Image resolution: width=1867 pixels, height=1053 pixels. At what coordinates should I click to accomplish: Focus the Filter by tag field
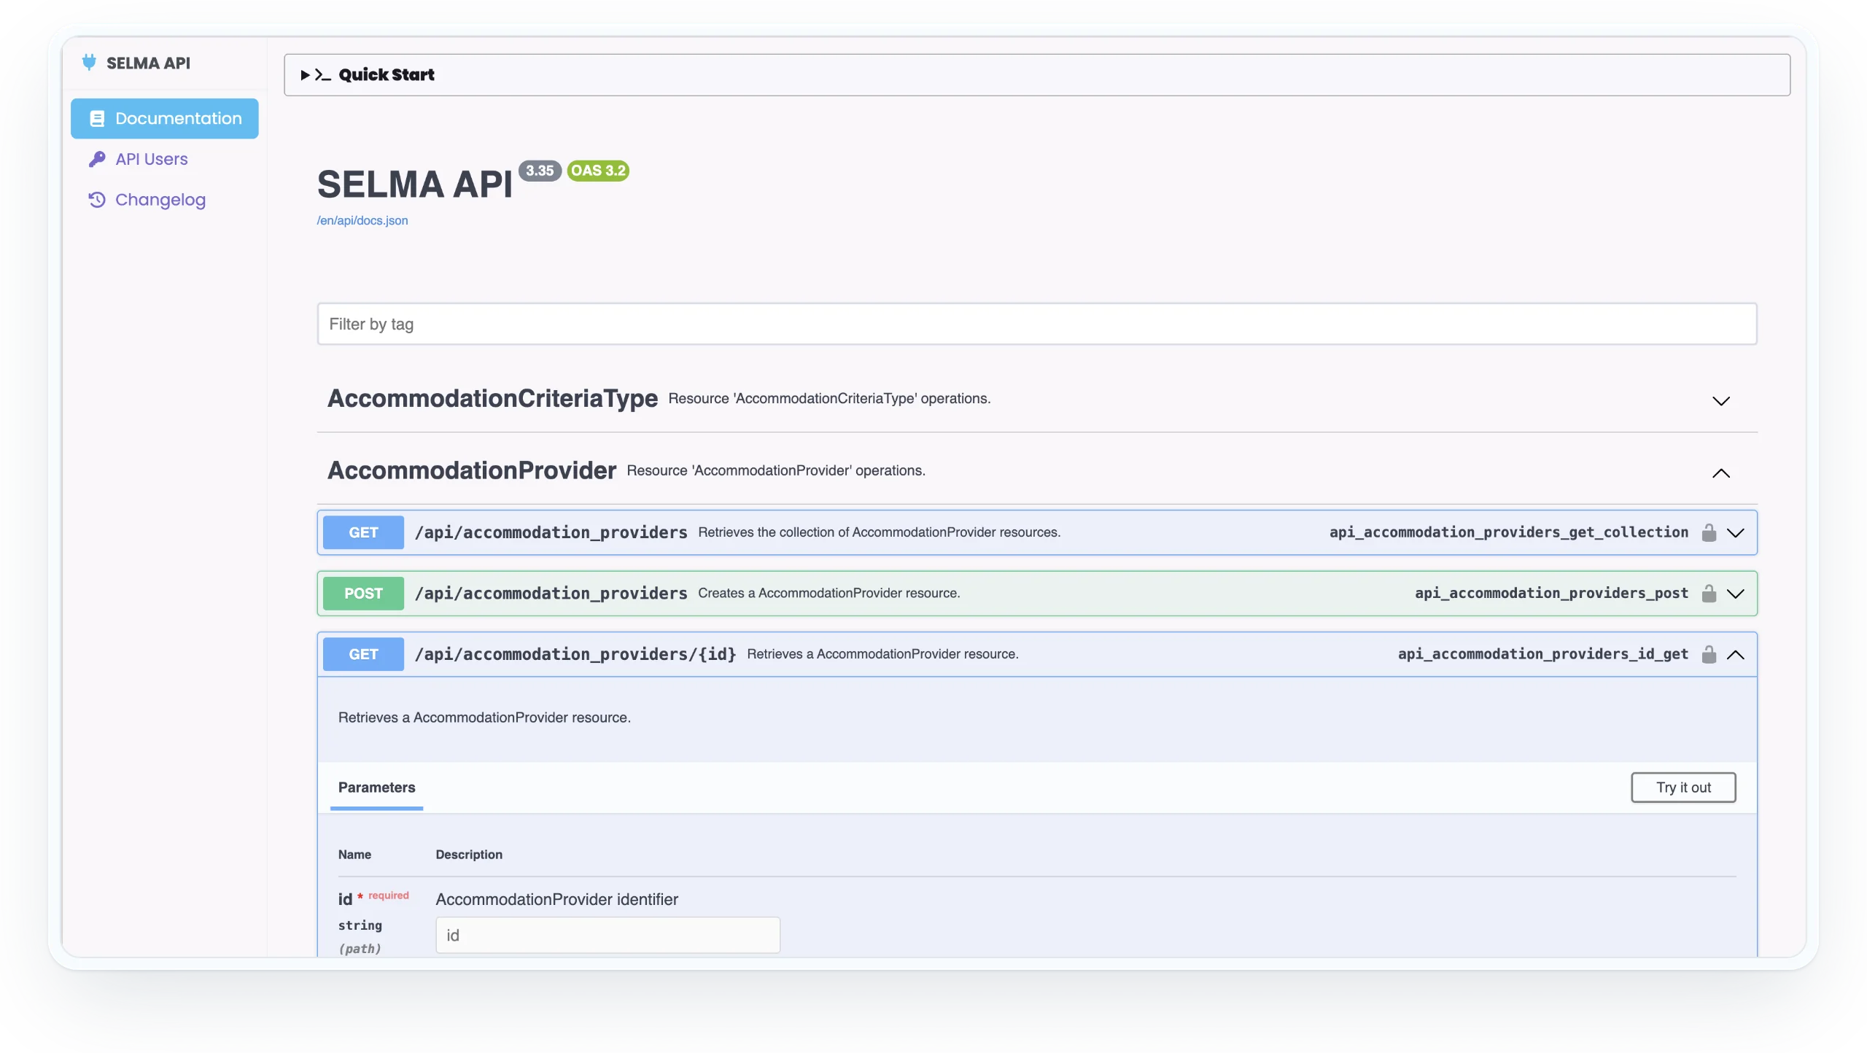(x=1037, y=324)
